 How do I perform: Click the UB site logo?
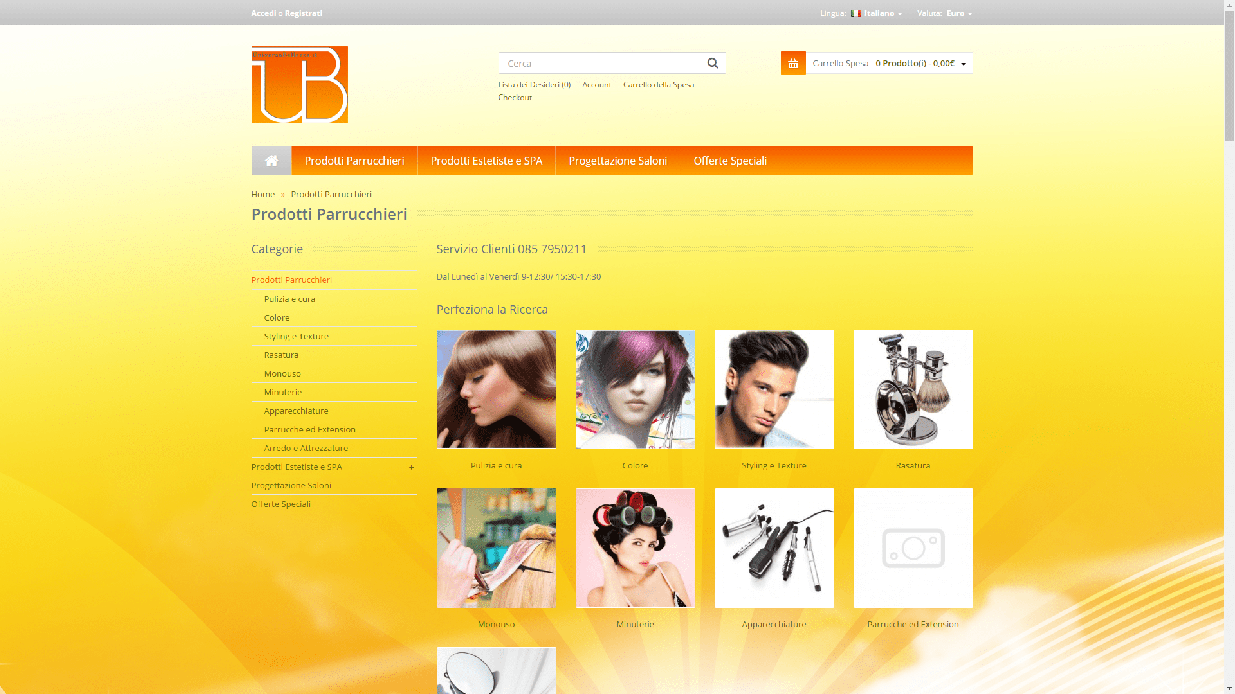point(299,85)
